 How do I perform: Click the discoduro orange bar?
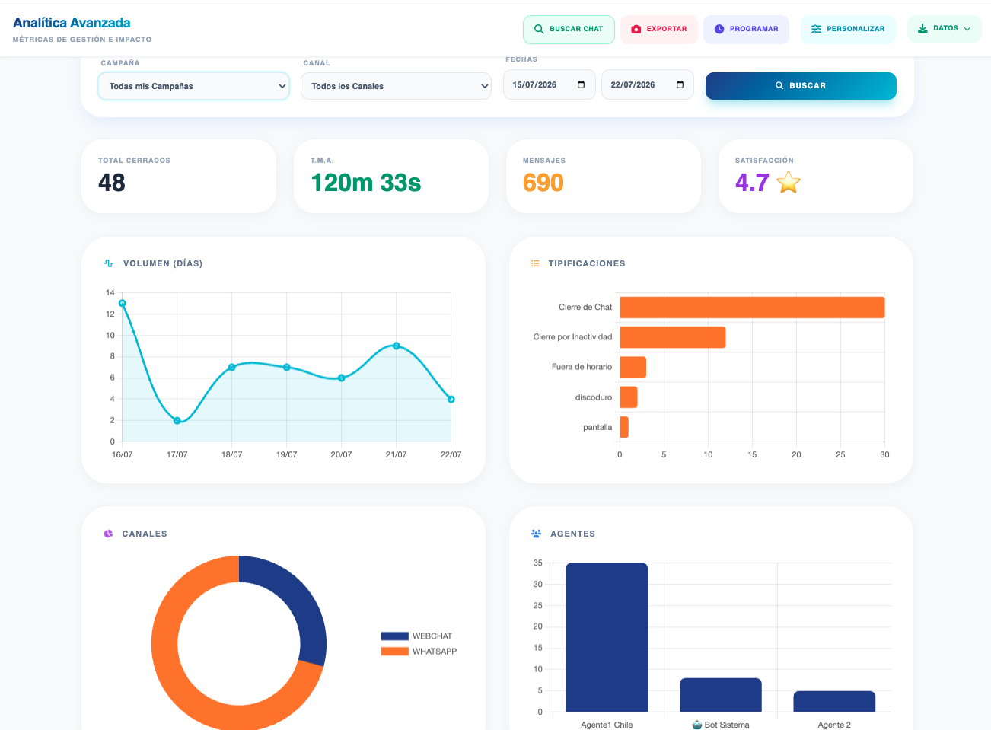629,397
